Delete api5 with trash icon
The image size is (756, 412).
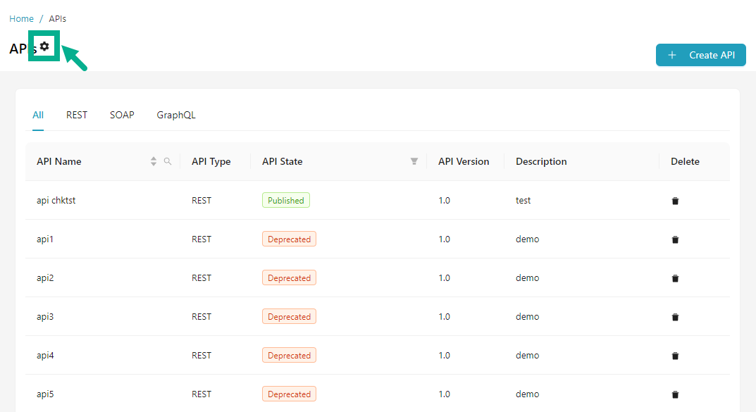coord(675,394)
